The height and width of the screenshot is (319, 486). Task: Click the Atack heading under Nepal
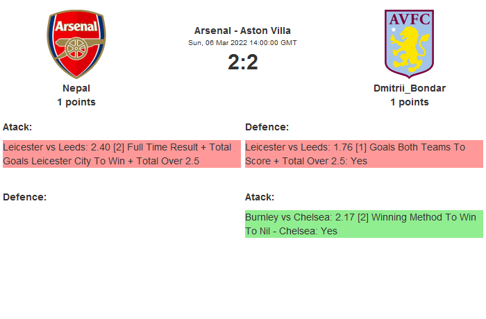(17, 127)
